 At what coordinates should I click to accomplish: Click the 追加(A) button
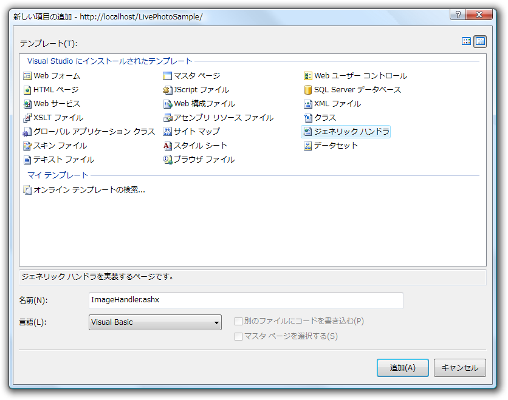[x=403, y=368]
